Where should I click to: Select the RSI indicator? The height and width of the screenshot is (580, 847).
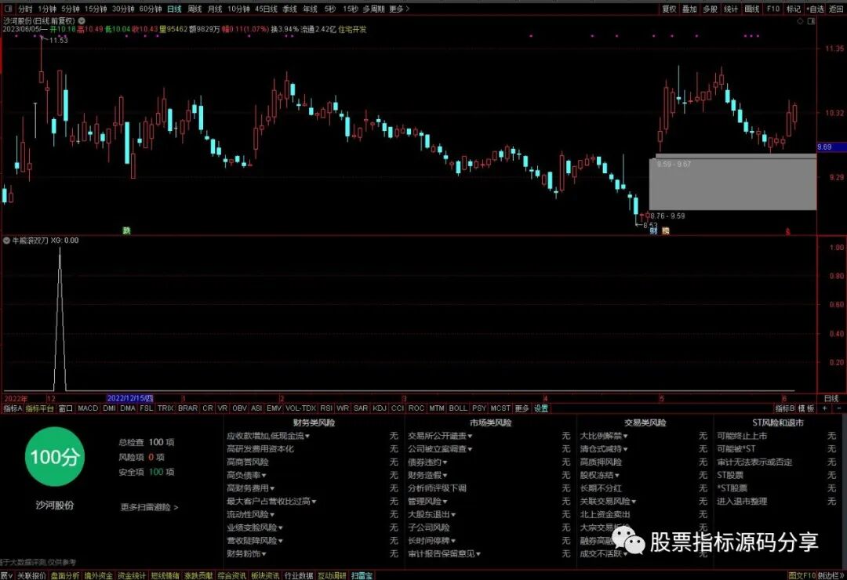[x=326, y=408]
